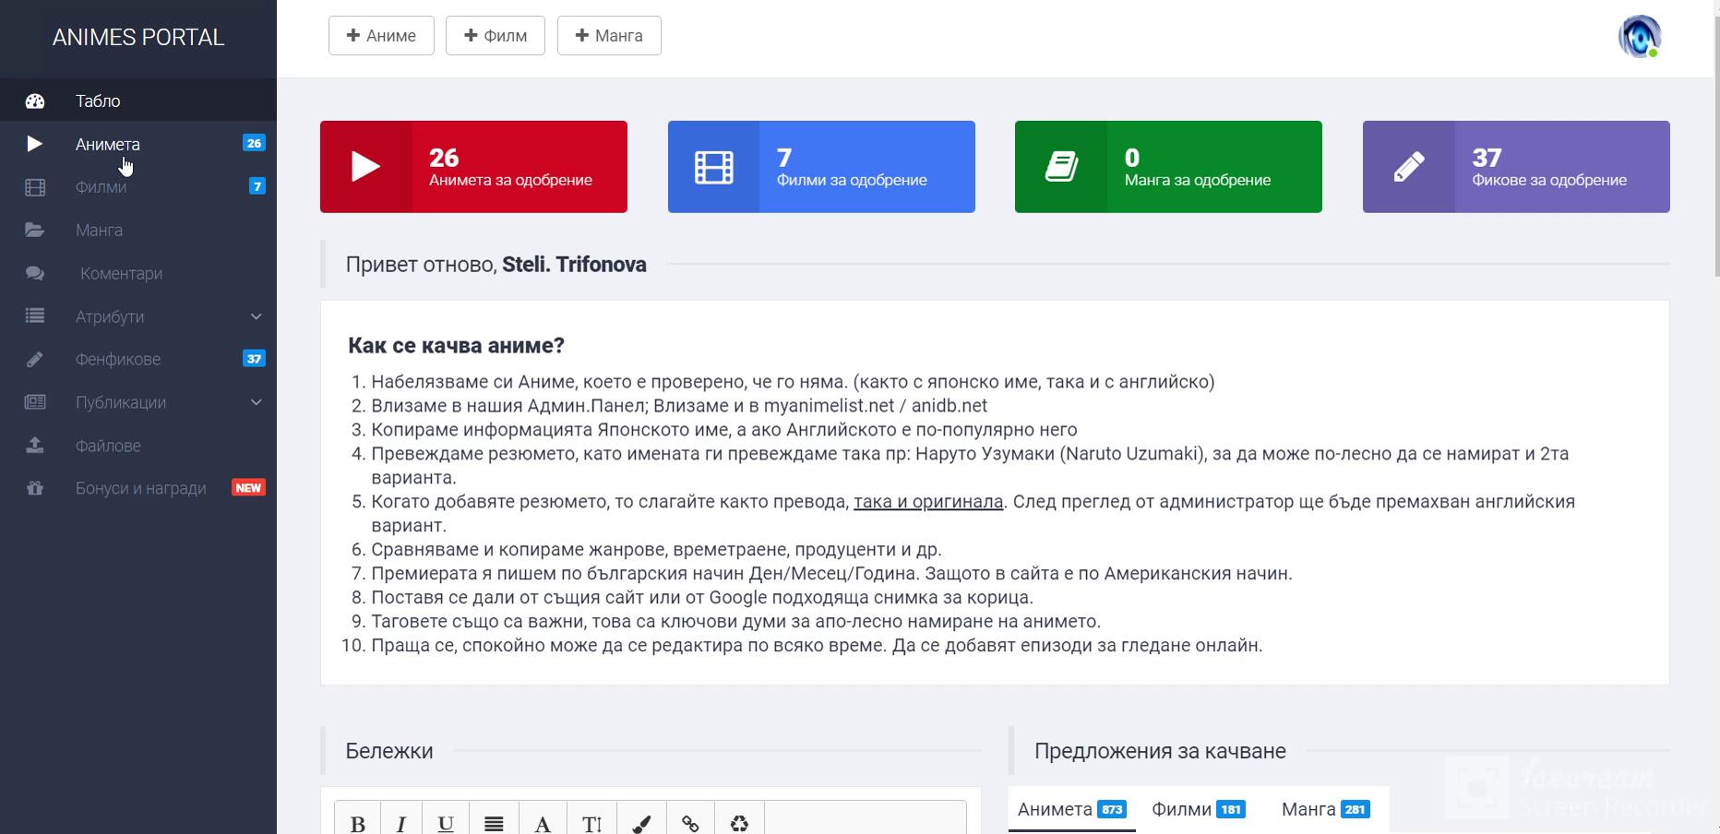Open the red Анимета за одобрение card
Image resolution: width=1720 pixels, height=834 pixels.
click(473, 167)
